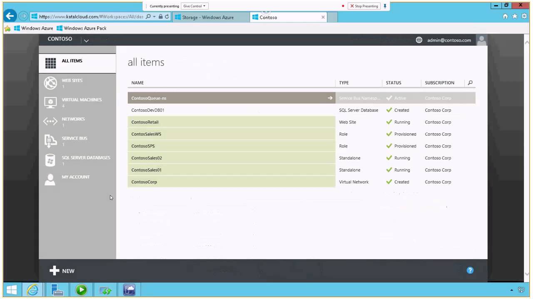Open the All Items grid icon
Viewport: 533px width, 299px height.
tap(50, 63)
